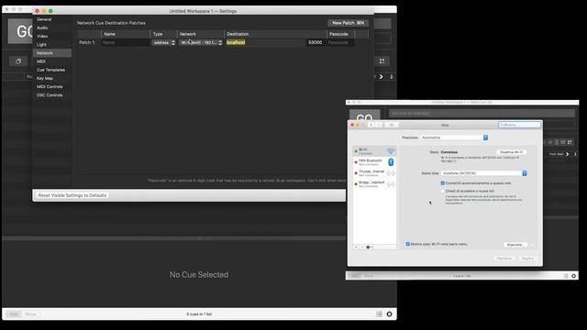The image size is (587, 330).
Task: Toggle show Wi-Fi status in menu bar
Action: tap(407, 244)
